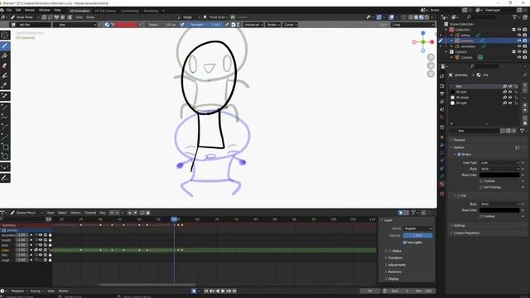The height and width of the screenshot is (298, 530).
Task: Open the Modifiers properties wrench tab
Action: click(x=442, y=145)
